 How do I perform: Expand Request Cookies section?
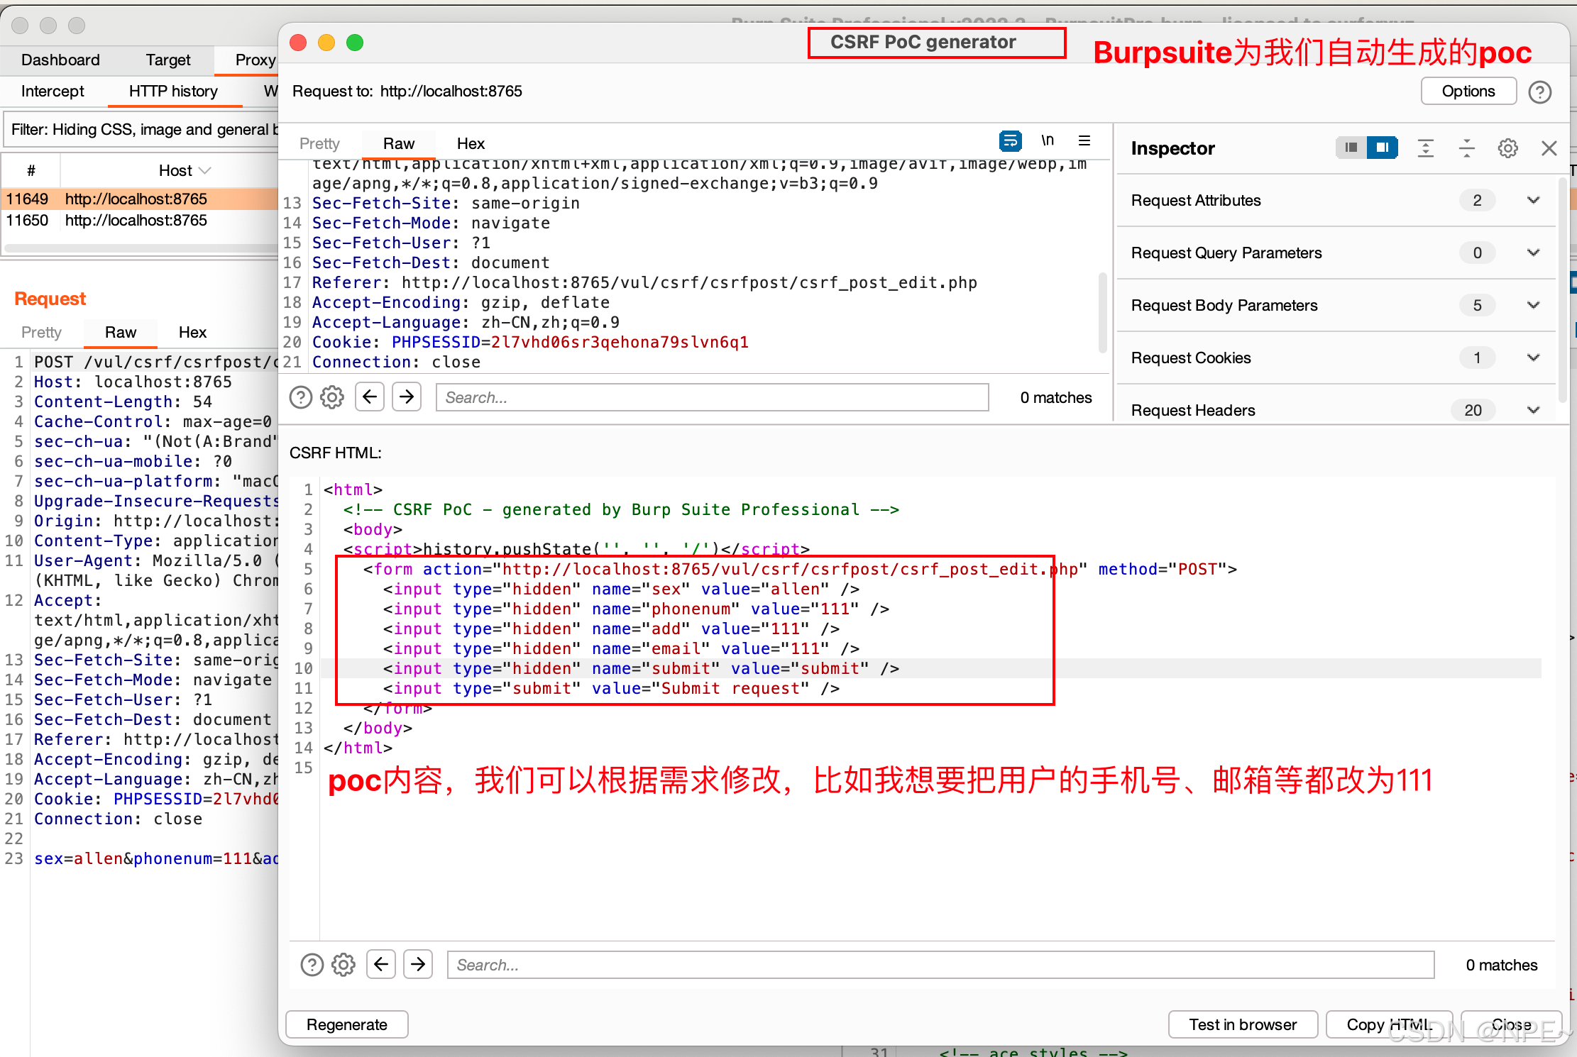[1533, 358]
